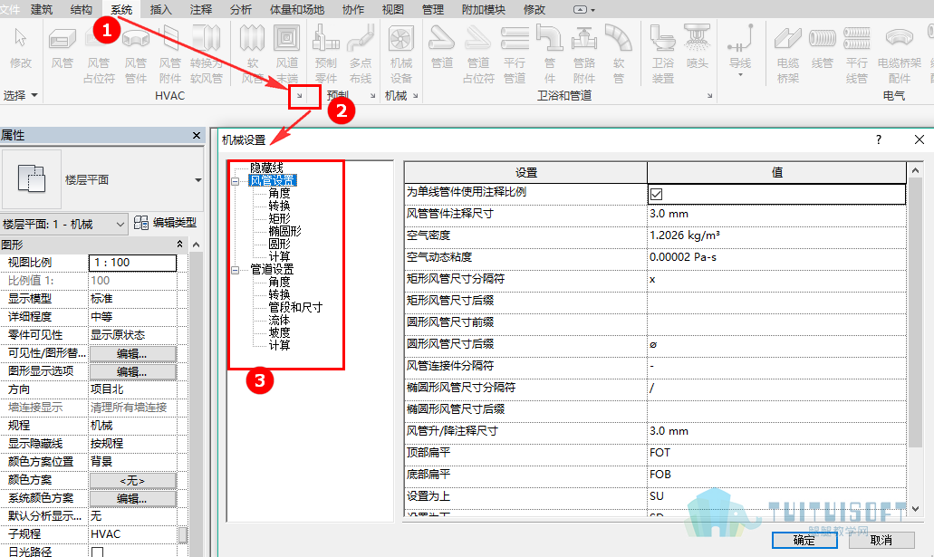The image size is (934, 557).
Task: Click 编辑 for 可见性/图形替换
Action: coord(132,354)
